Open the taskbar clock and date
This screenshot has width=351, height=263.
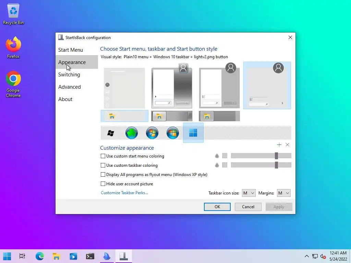point(338,256)
